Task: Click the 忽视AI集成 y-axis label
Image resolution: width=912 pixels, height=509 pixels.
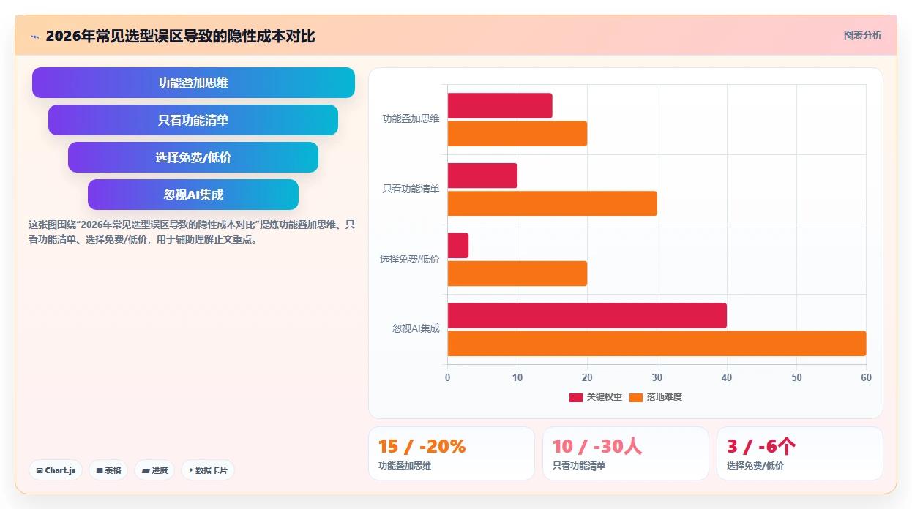Action: pyautogui.click(x=416, y=329)
